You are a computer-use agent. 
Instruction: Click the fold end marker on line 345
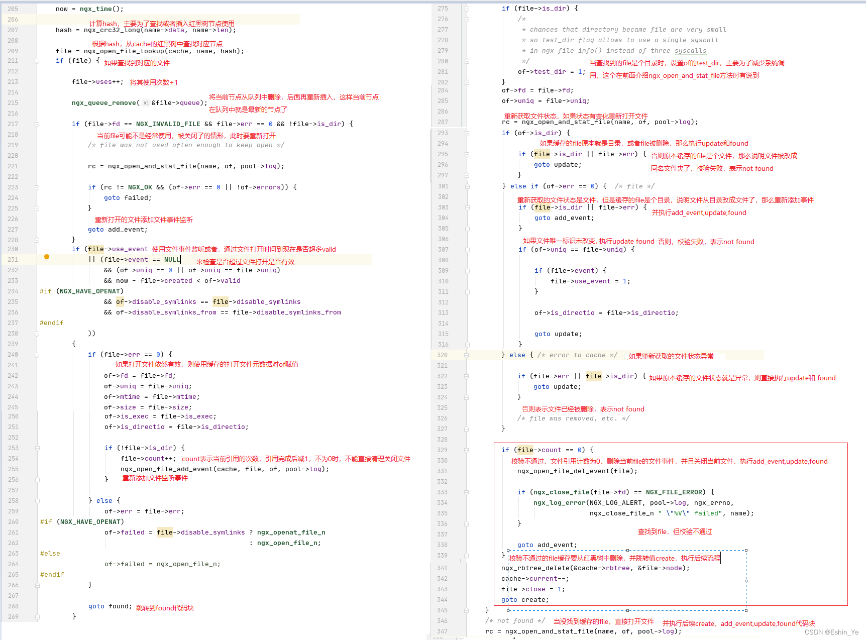pos(467,610)
